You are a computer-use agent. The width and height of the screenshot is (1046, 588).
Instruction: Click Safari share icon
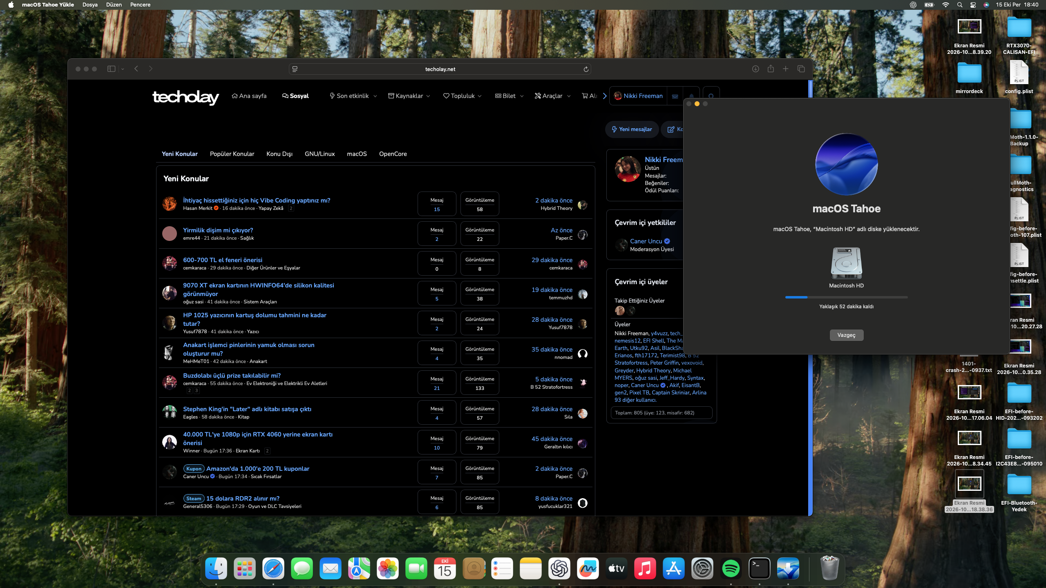(x=771, y=69)
